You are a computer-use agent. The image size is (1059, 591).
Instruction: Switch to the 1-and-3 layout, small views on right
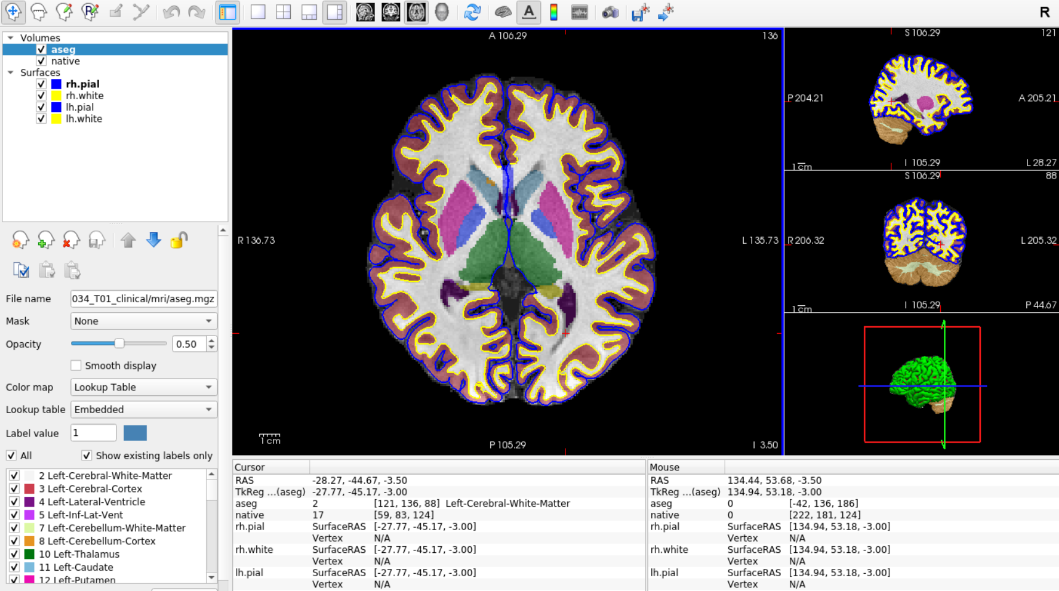tap(335, 12)
